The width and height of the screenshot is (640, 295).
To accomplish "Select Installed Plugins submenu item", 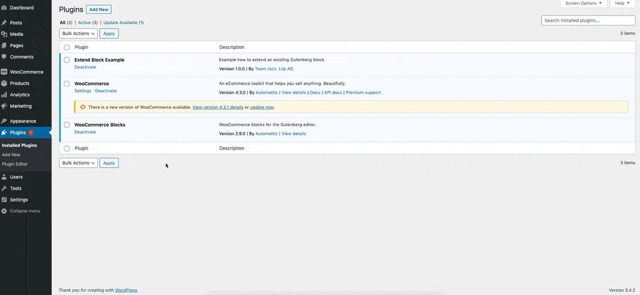I will 19,145.
